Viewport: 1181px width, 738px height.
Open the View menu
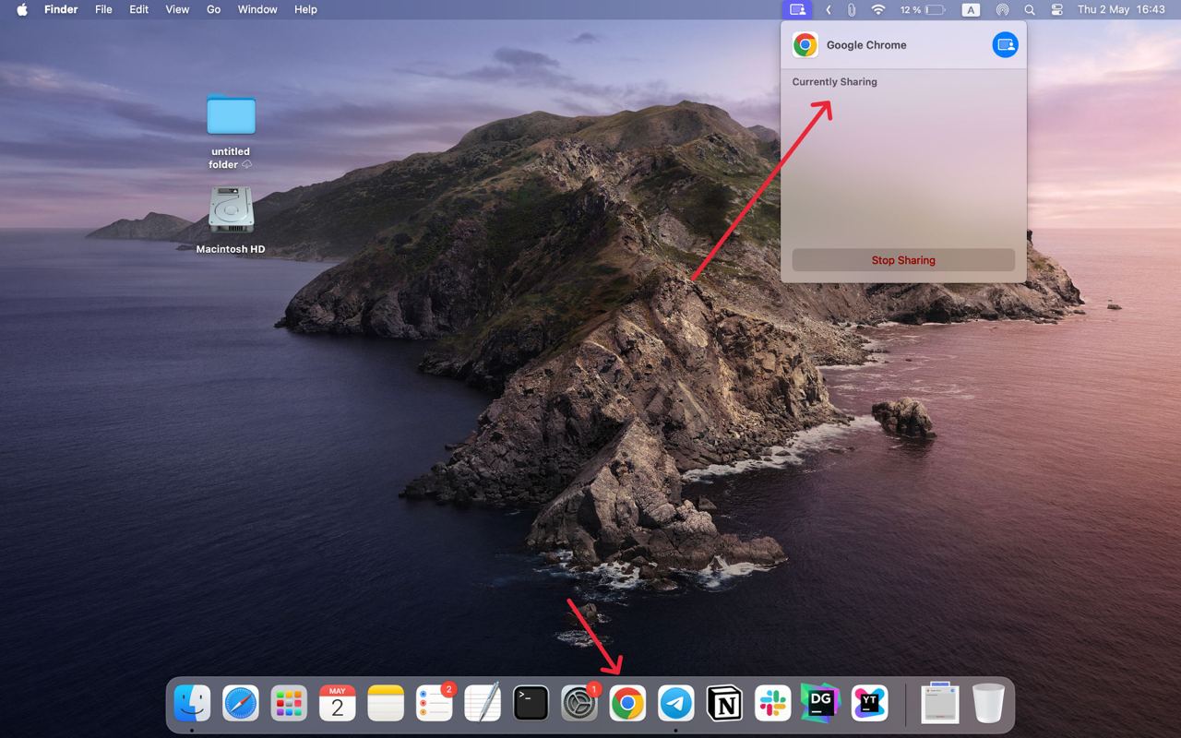(177, 9)
